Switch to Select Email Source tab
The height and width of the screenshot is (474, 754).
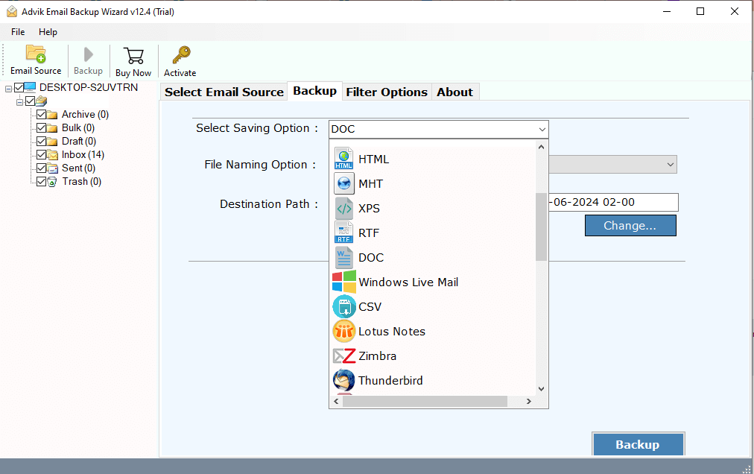[224, 92]
